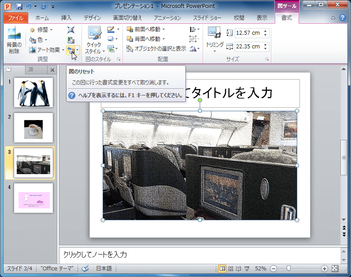351x277 pixels.
Task: Click the Rotate objects icon
Action: (195, 48)
